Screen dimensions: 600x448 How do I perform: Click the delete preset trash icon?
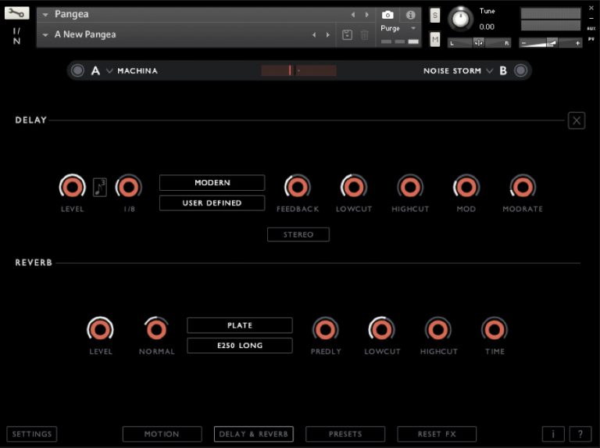364,35
